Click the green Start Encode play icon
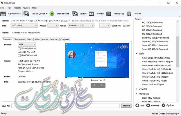The image size is (181, 116). point(52,14)
